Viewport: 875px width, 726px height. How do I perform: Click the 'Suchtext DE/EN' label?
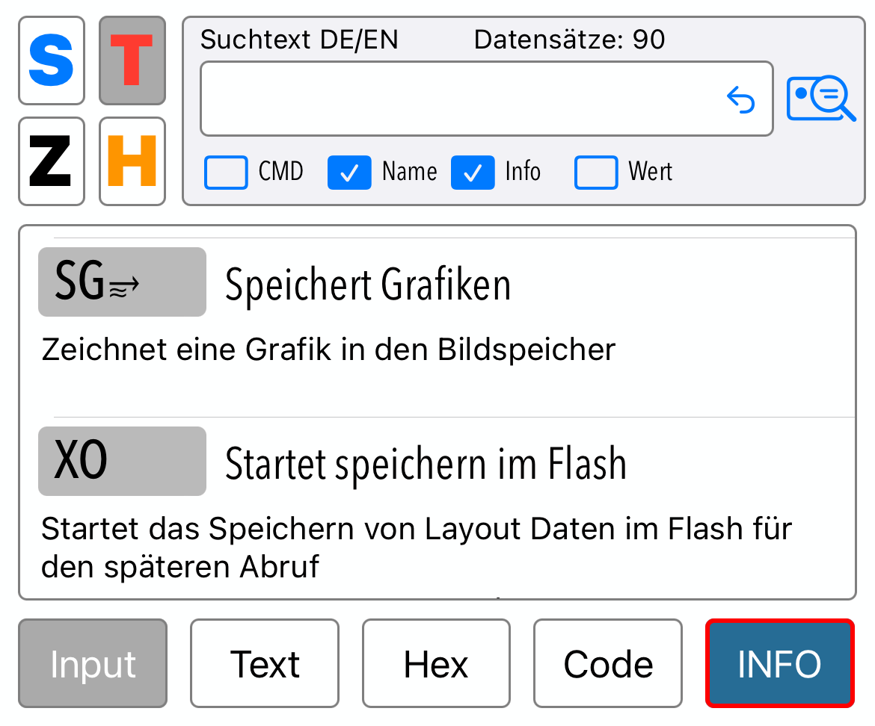click(x=299, y=40)
